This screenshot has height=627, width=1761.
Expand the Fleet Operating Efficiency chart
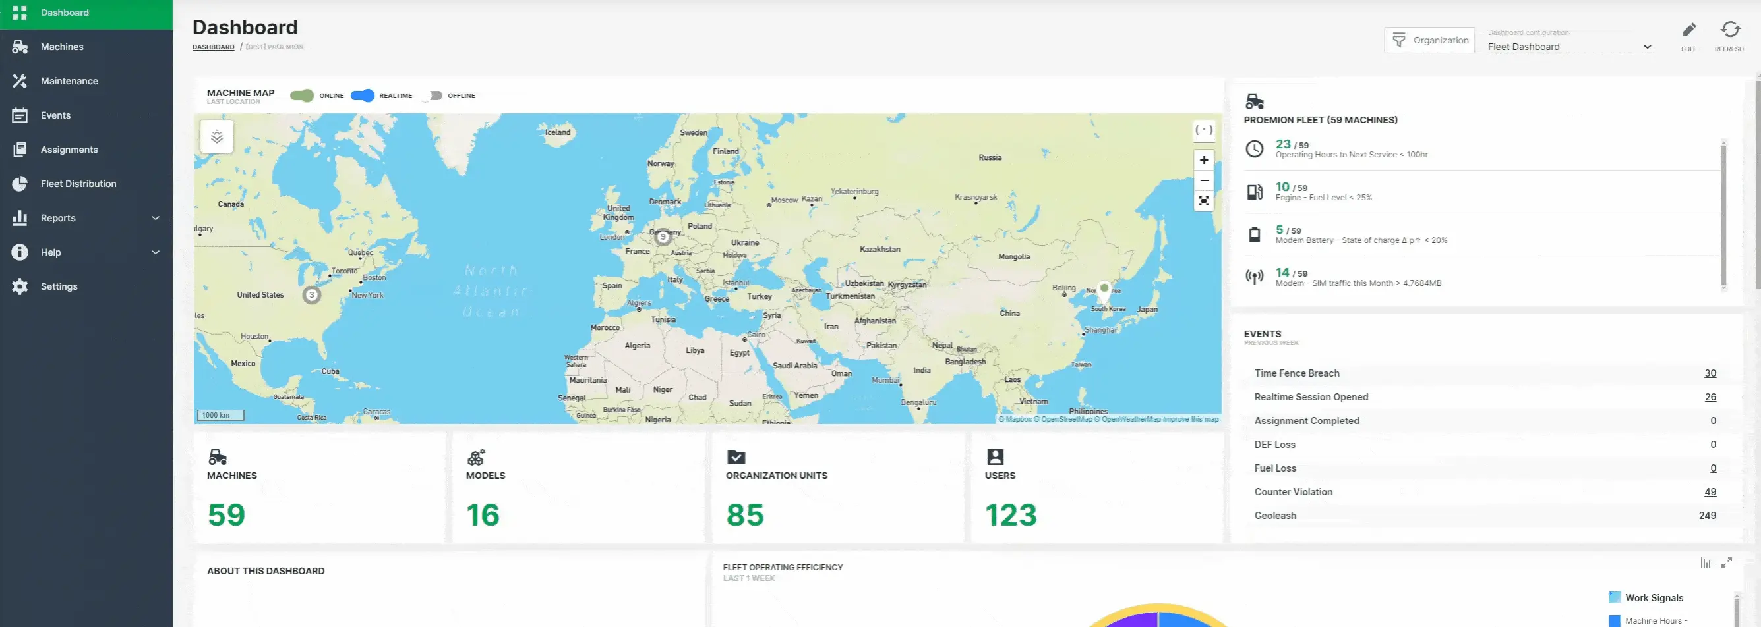pyautogui.click(x=1726, y=563)
